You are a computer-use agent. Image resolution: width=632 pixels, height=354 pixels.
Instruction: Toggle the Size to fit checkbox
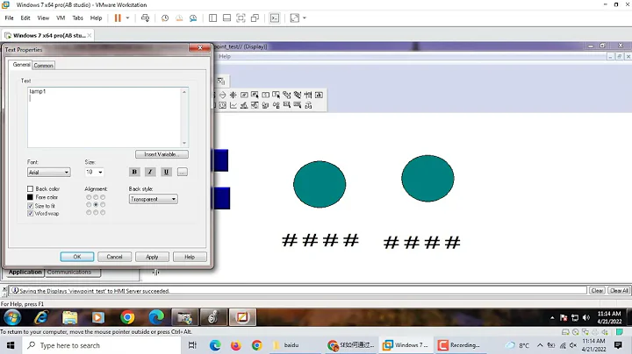[30, 206]
